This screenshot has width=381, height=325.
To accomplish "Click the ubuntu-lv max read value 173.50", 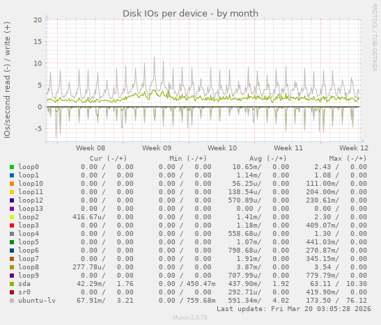I will coord(318,301).
